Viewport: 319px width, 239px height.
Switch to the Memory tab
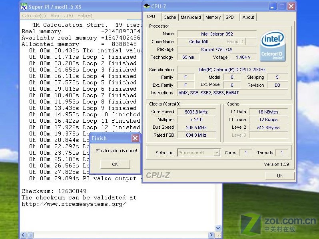tap(213, 17)
